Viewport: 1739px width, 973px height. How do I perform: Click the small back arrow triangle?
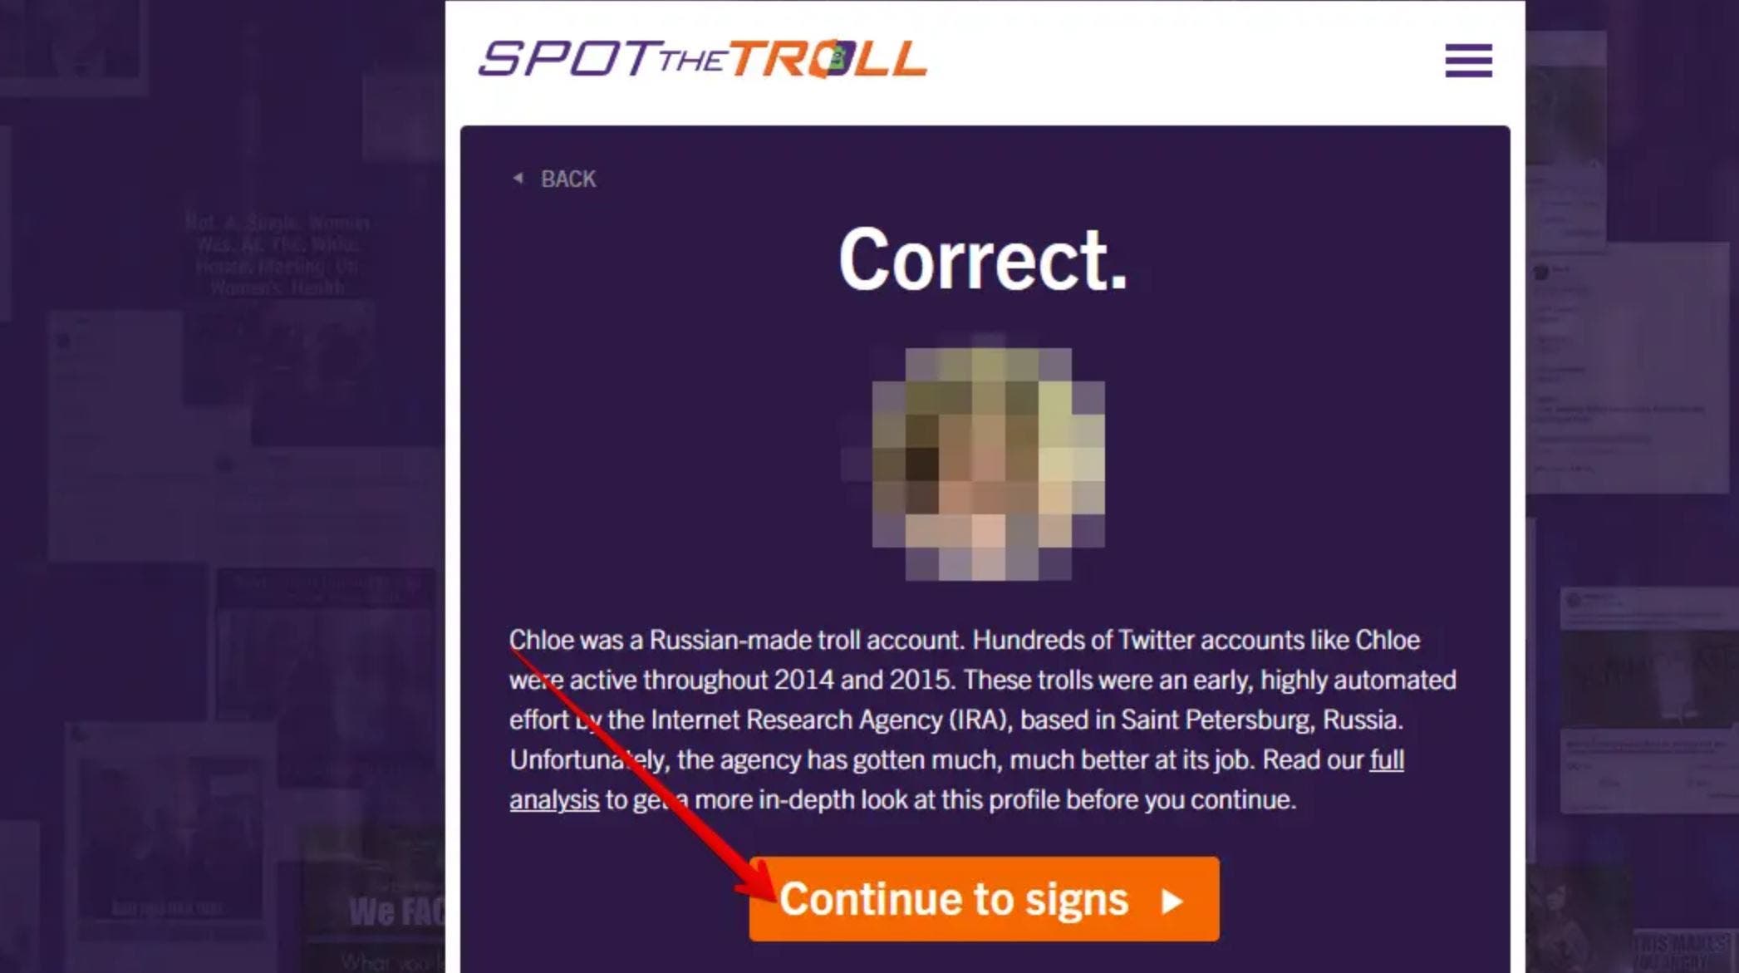(x=518, y=178)
